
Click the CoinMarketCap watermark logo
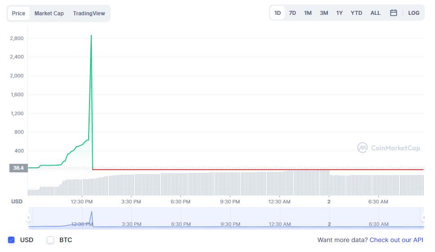tap(389, 148)
